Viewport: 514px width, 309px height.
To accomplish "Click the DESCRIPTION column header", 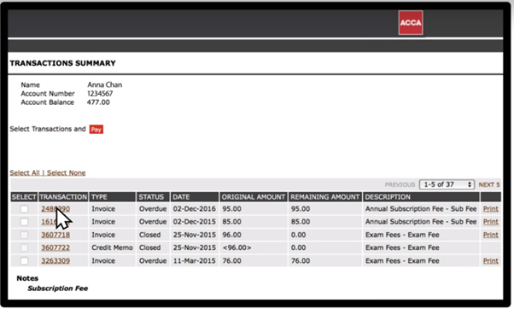I will click(x=421, y=197).
